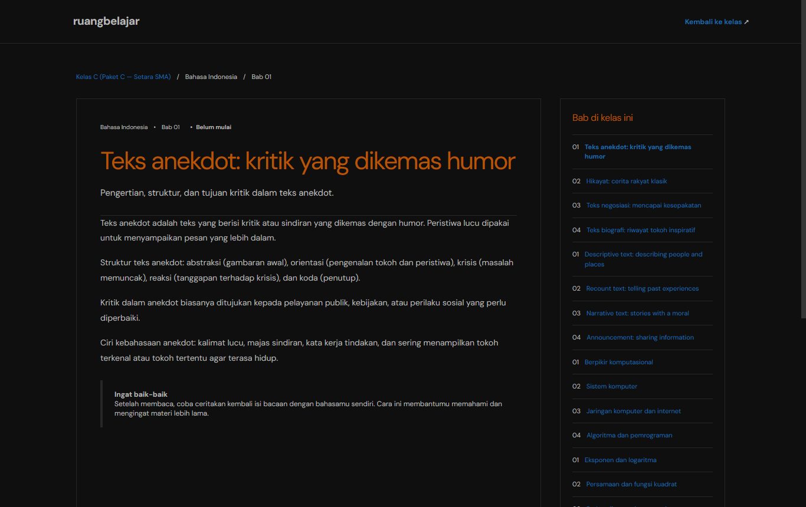806x507 pixels.
Task: Click the Bahasa Indonesia tag above the title
Action: [x=124, y=127]
